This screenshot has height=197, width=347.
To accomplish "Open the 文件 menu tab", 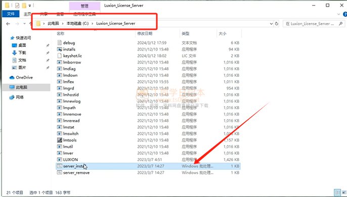I will pyautogui.click(x=11, y=14).
